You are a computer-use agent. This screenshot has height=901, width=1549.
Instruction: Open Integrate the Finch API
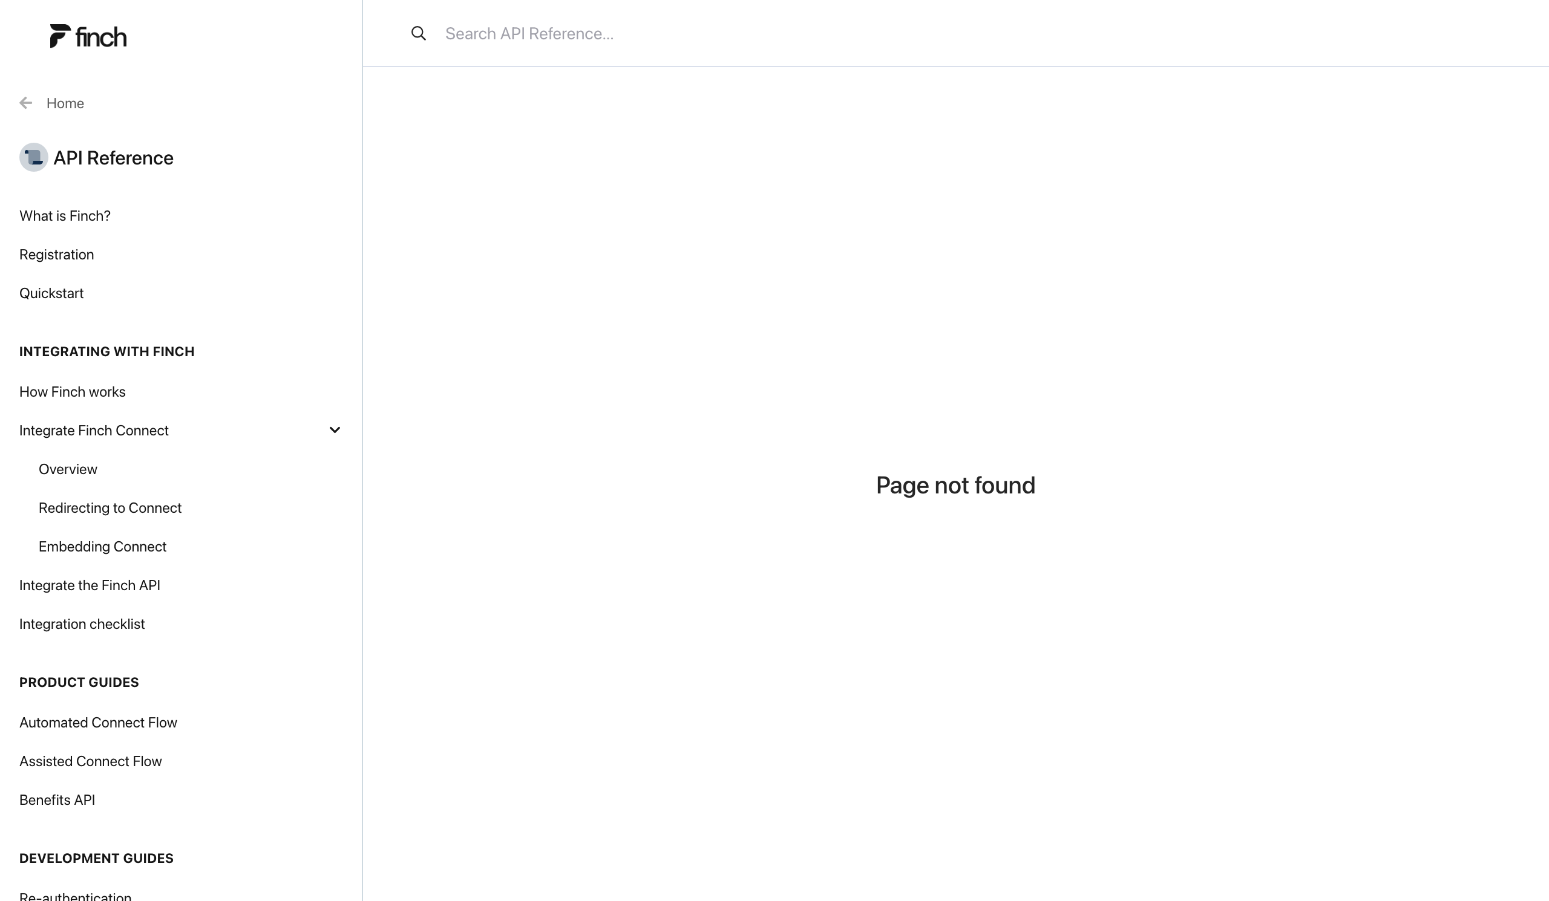click(90, 585)
